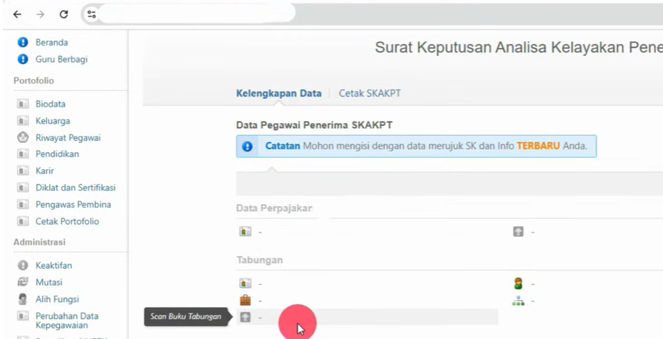Click the ID card icon under Data Perpajakan
The width and height of the screenshot is (663, 339).
click(245, 232)
